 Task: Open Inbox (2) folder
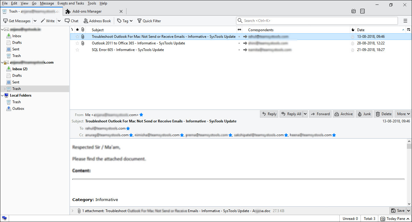(20, 69)
